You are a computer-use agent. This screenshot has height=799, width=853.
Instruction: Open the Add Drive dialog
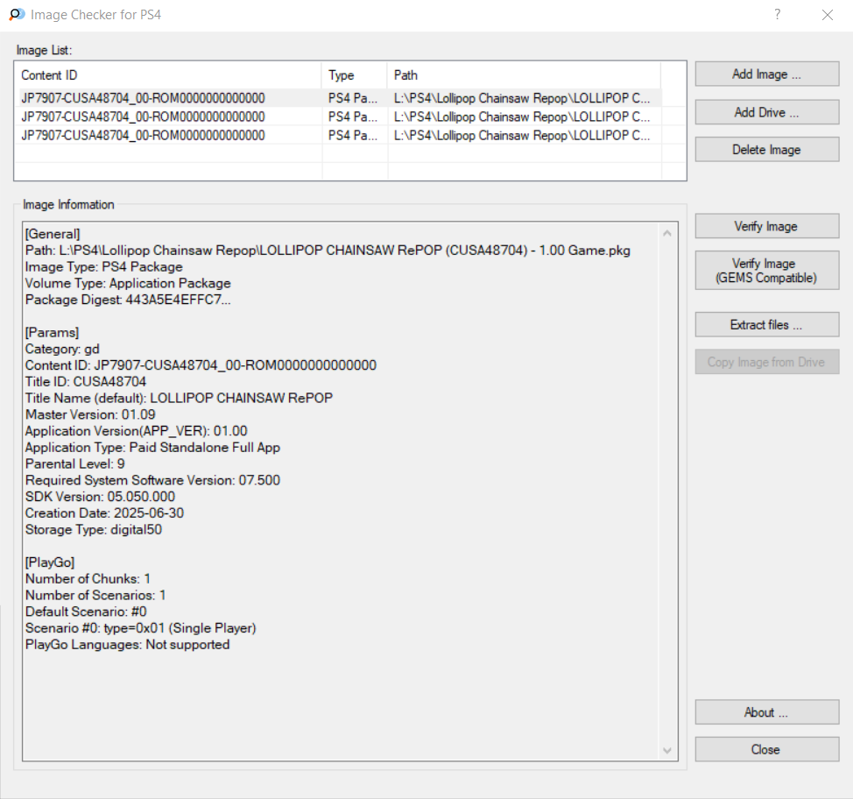point(766,112)
